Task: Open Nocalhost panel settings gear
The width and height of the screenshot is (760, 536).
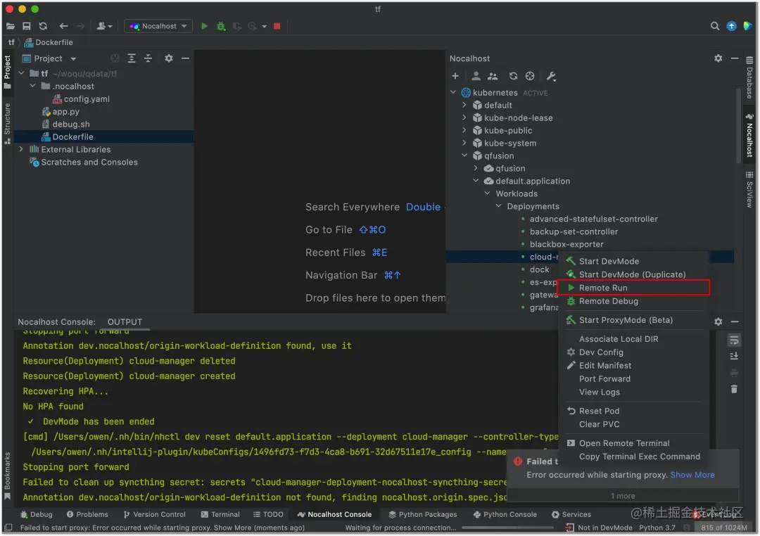Action: click(718, 58)
